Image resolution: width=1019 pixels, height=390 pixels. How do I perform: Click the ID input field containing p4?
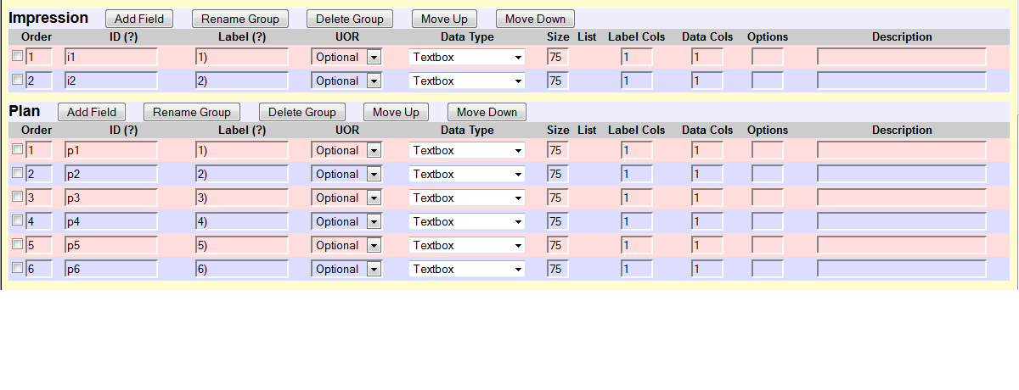click(x=111, y=221)
